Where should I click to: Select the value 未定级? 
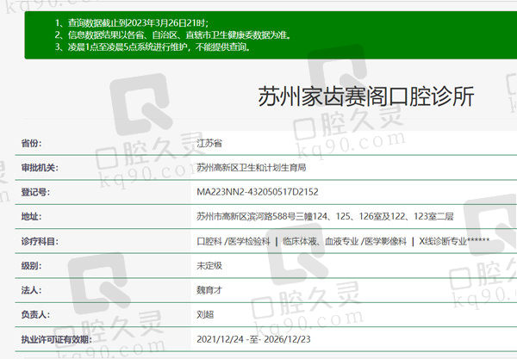pos(209,266)
